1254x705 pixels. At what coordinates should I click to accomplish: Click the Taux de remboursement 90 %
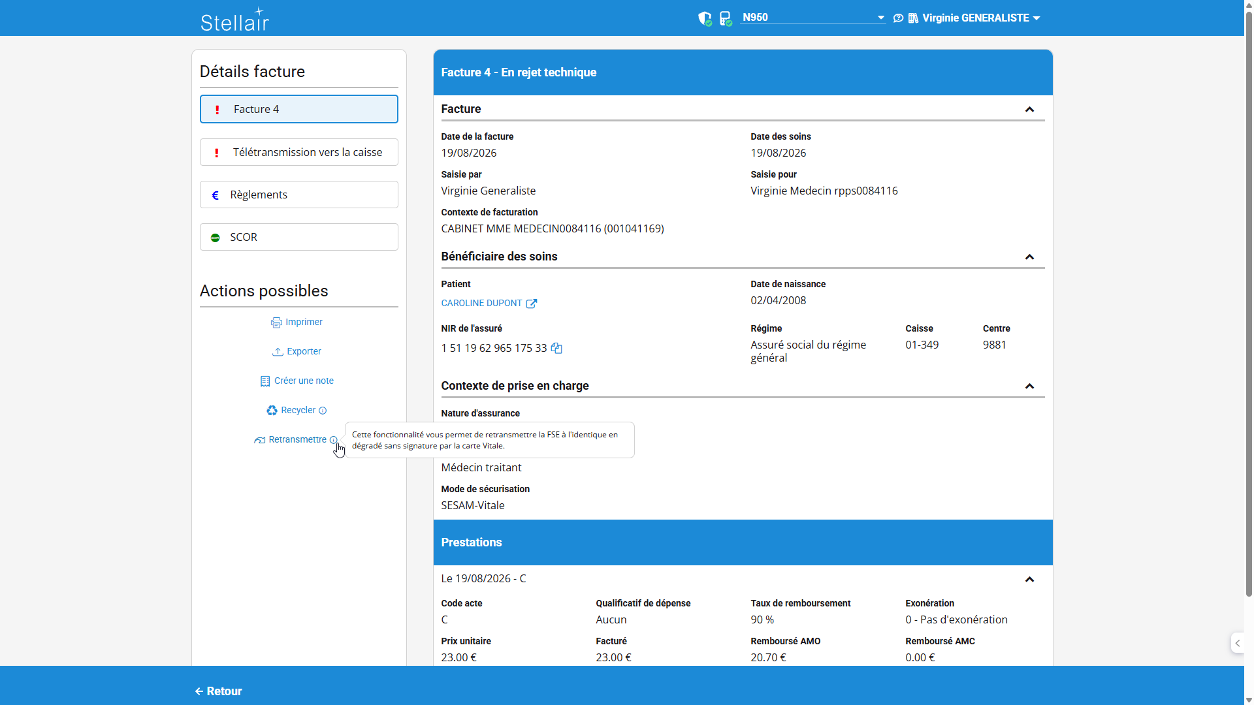pos(762,619)
